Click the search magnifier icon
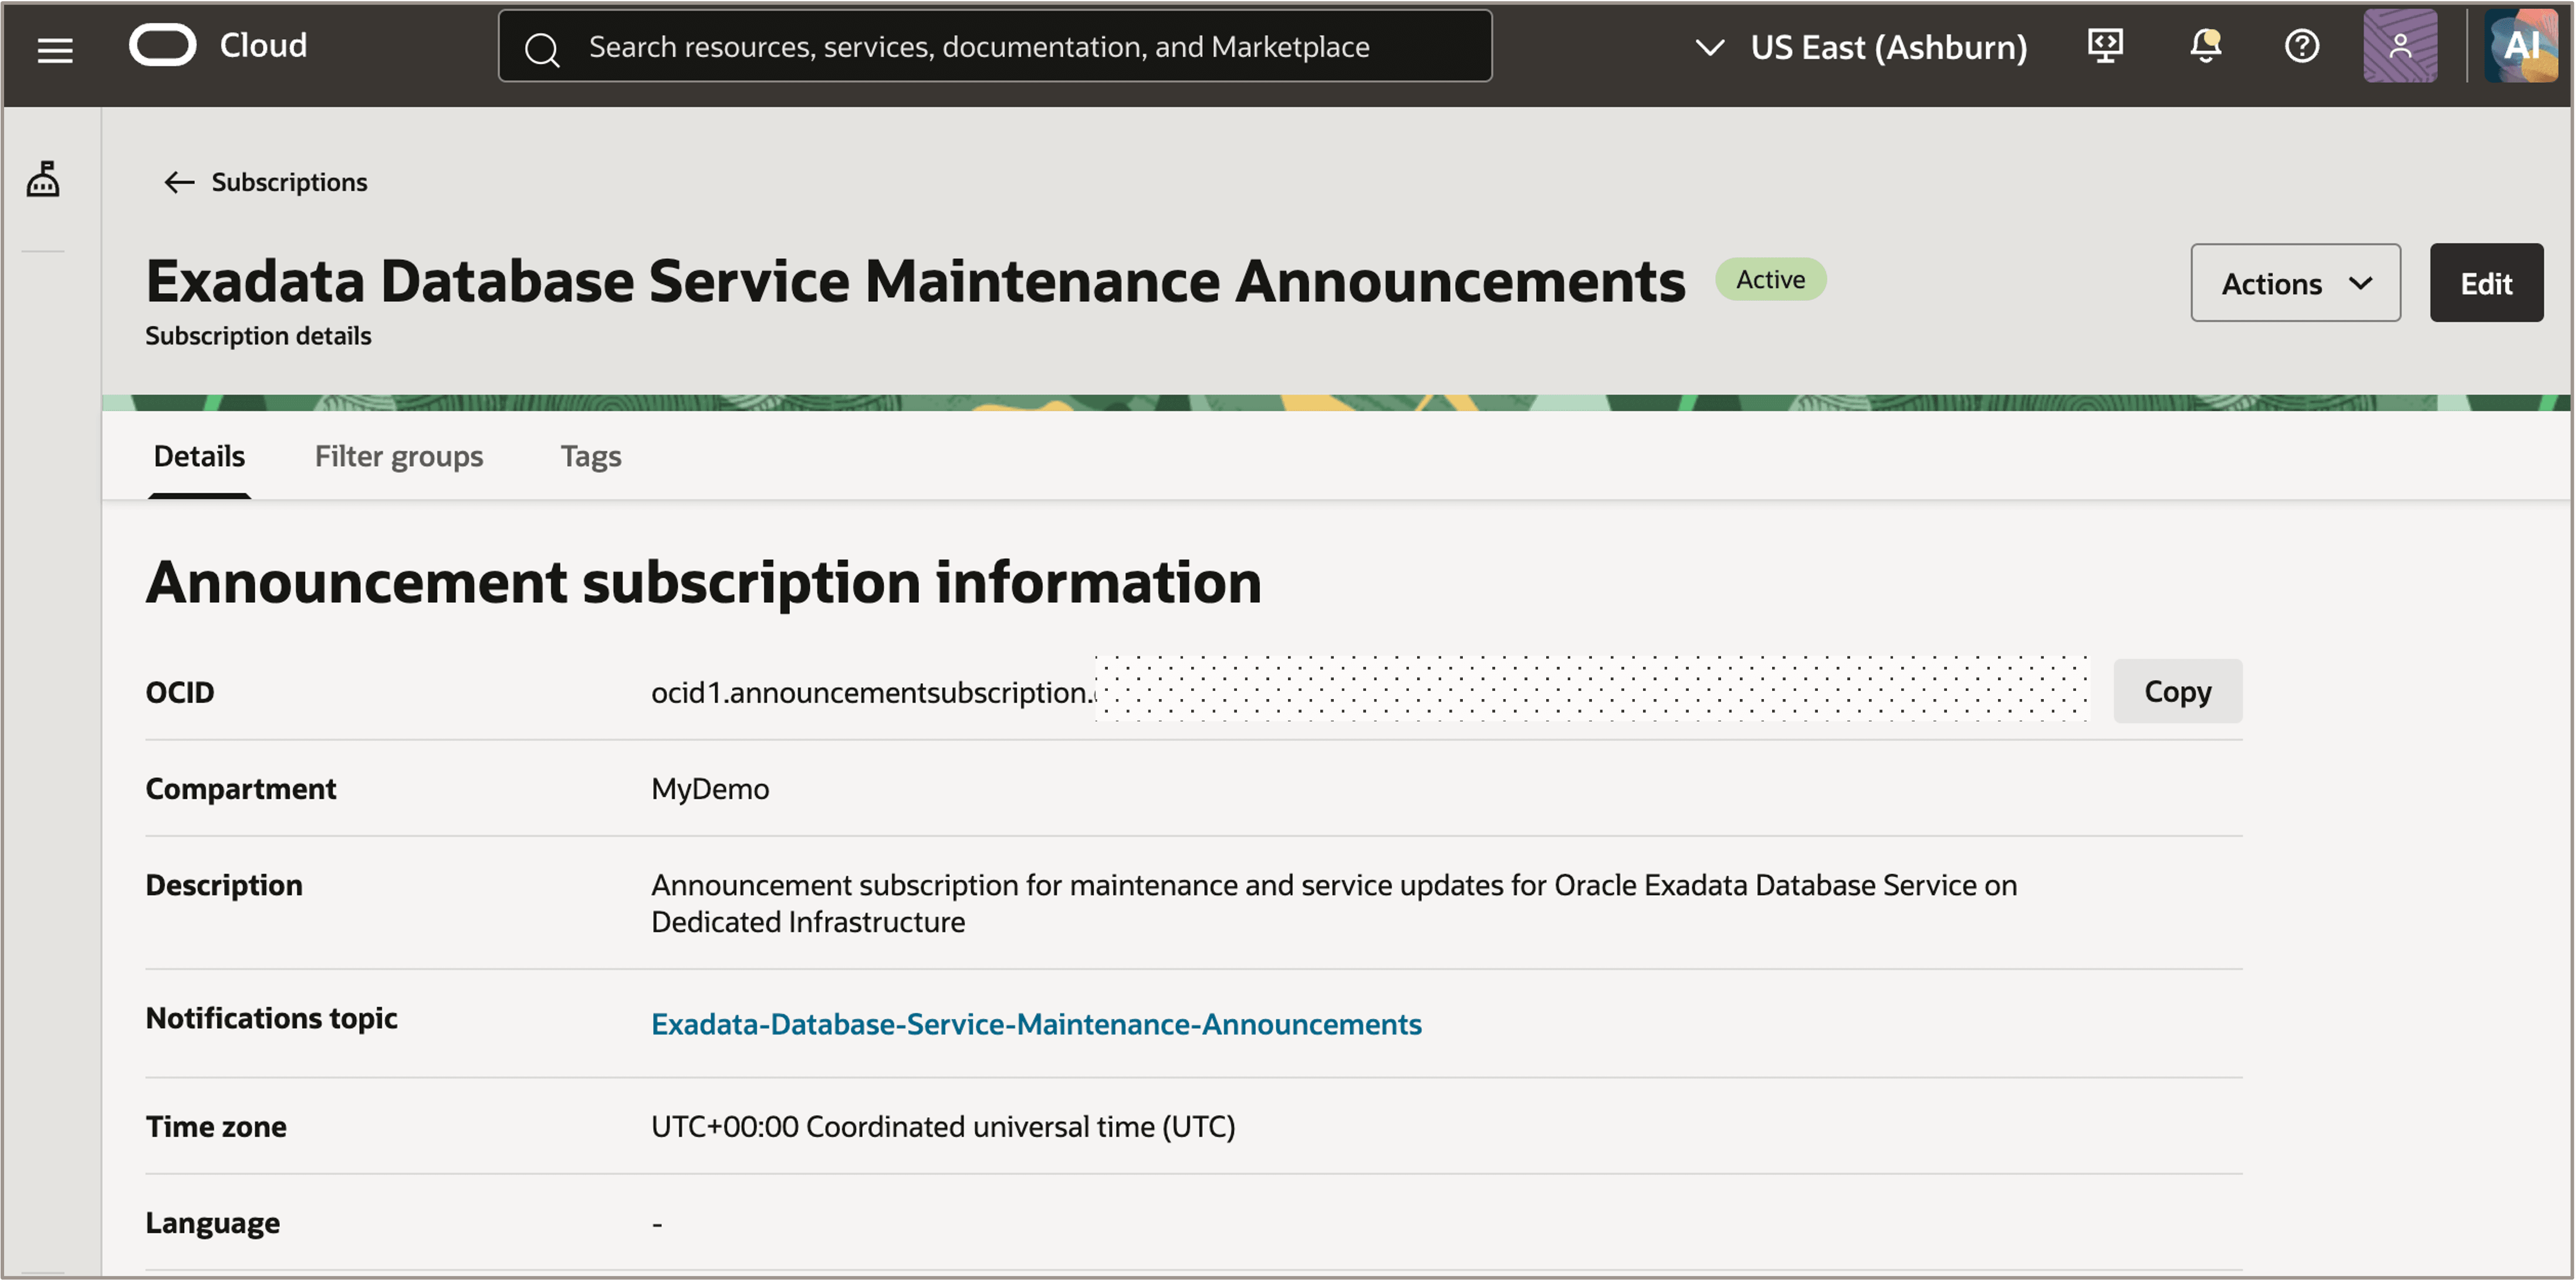The image size is (2576, 1282). 542,48
